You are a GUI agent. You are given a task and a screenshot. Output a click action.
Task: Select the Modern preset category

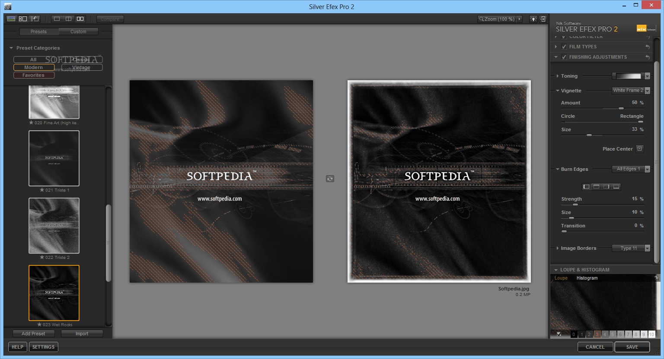34,67
